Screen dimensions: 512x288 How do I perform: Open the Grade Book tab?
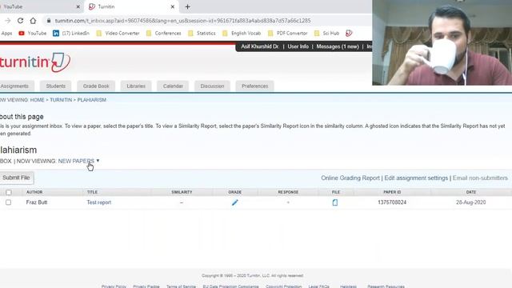pyautogui.click(x=96, y=86)
